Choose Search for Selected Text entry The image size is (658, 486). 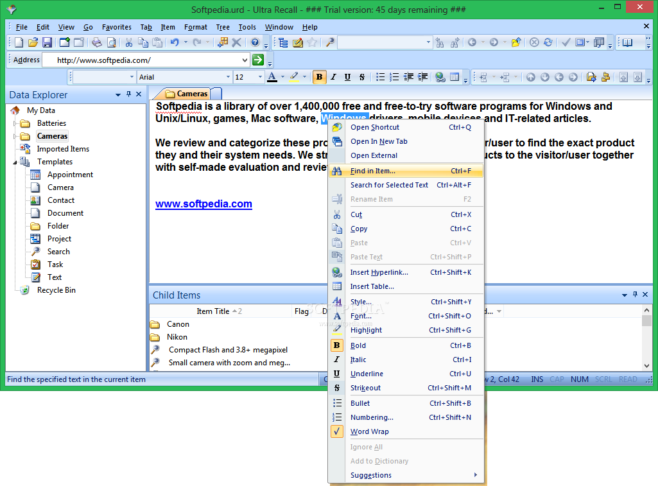click(406, 185)
